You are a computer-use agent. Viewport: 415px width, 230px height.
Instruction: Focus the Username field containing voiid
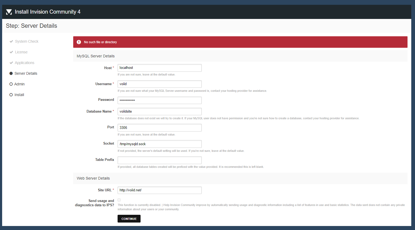pyautogui.click(x=160, y=84)
